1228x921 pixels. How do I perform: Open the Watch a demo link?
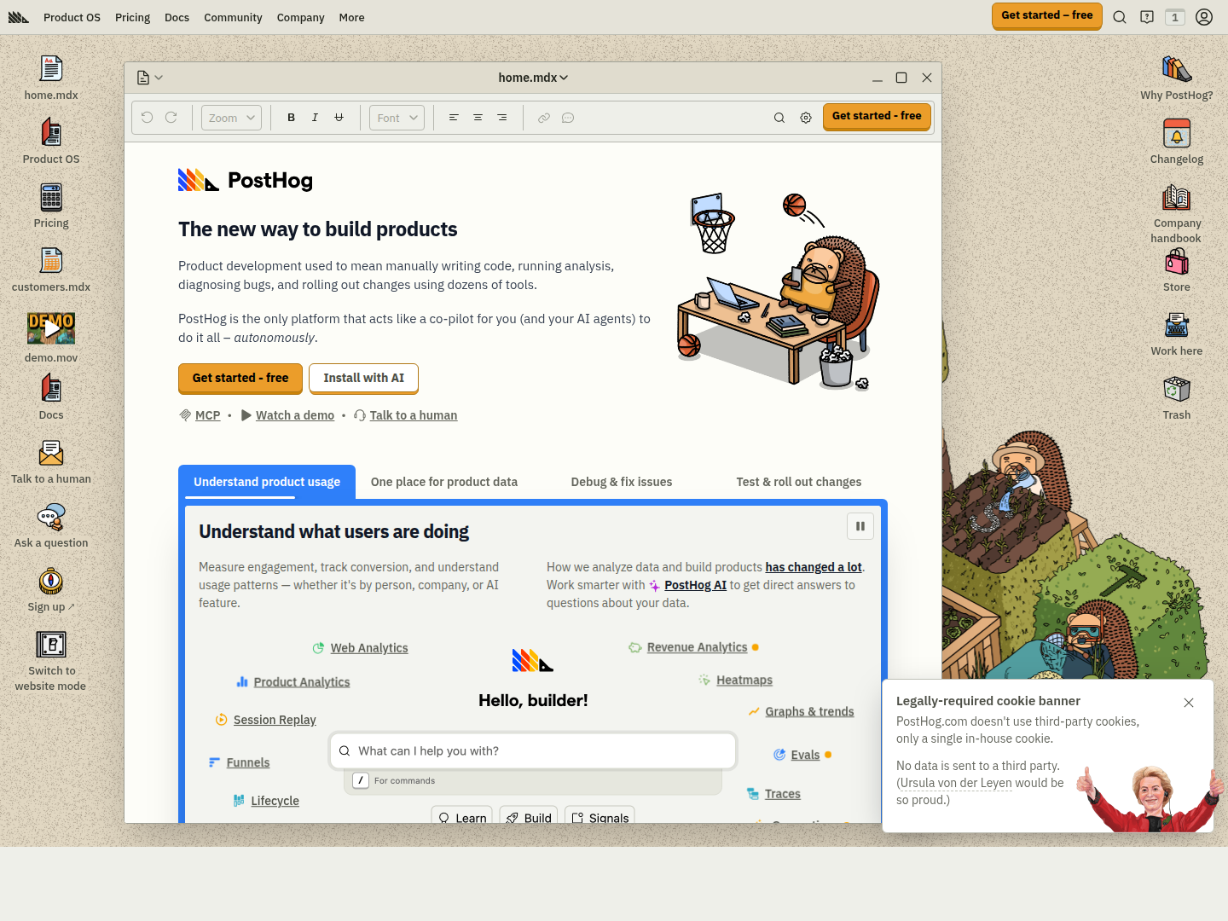[295, 415]
